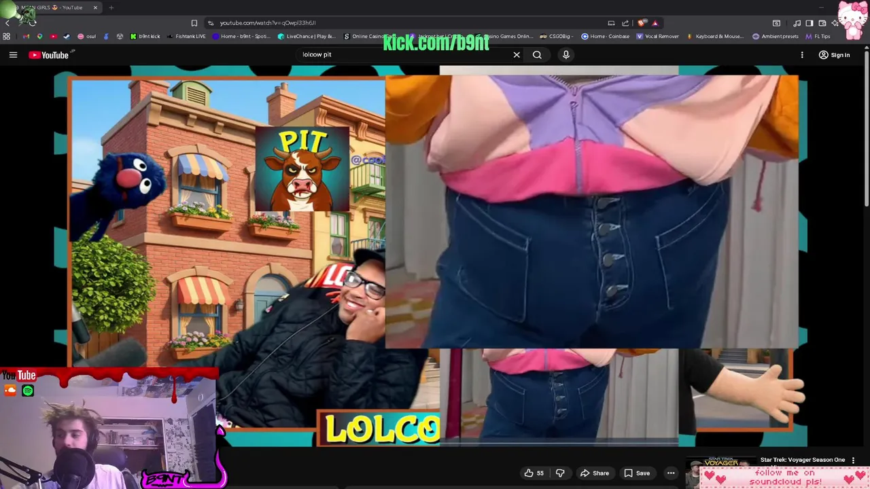Open the Gmail bookmark
This screenshot has width=870, height=489.
[26, 36]
